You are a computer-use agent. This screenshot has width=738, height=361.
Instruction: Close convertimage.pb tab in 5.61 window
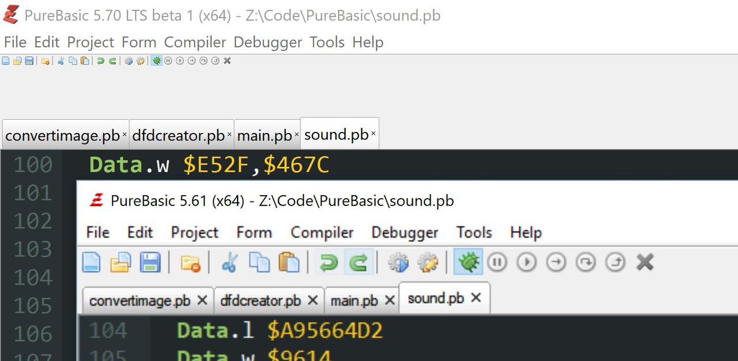click(x=202, y=300)
